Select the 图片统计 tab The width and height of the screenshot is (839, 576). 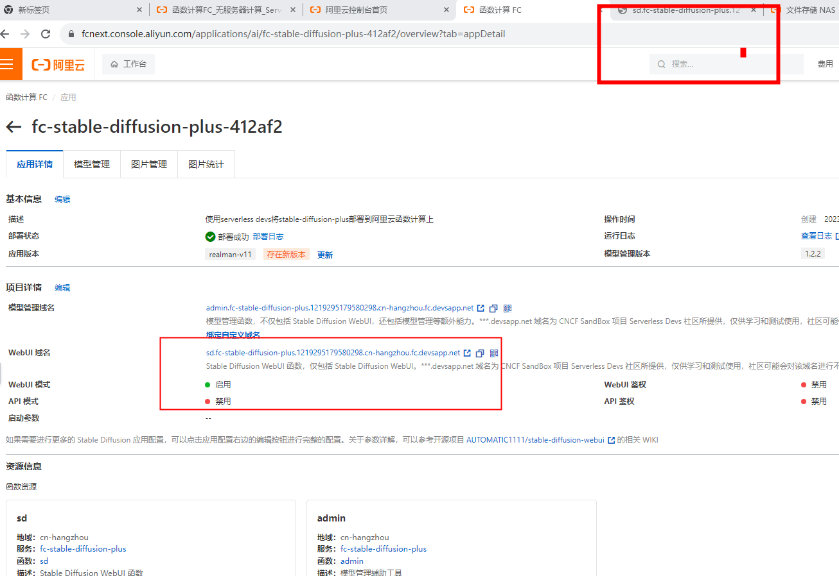point(206,164)
